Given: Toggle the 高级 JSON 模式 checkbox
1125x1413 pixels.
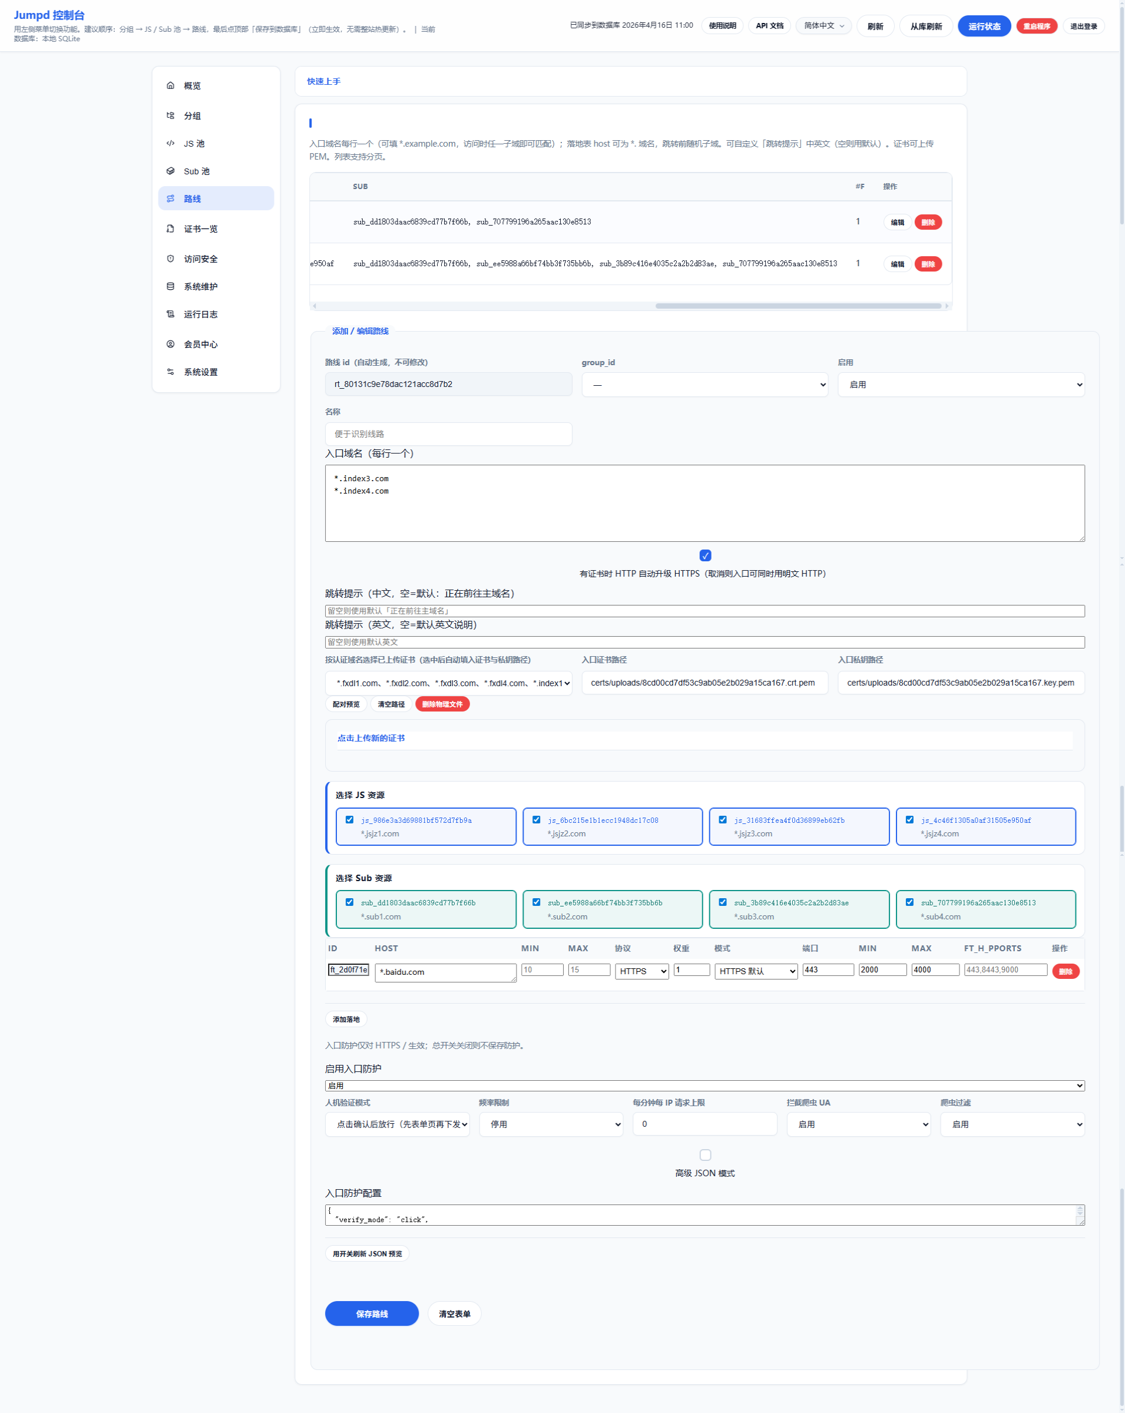Looking at the screenshot, I should tap(705, 1155).
